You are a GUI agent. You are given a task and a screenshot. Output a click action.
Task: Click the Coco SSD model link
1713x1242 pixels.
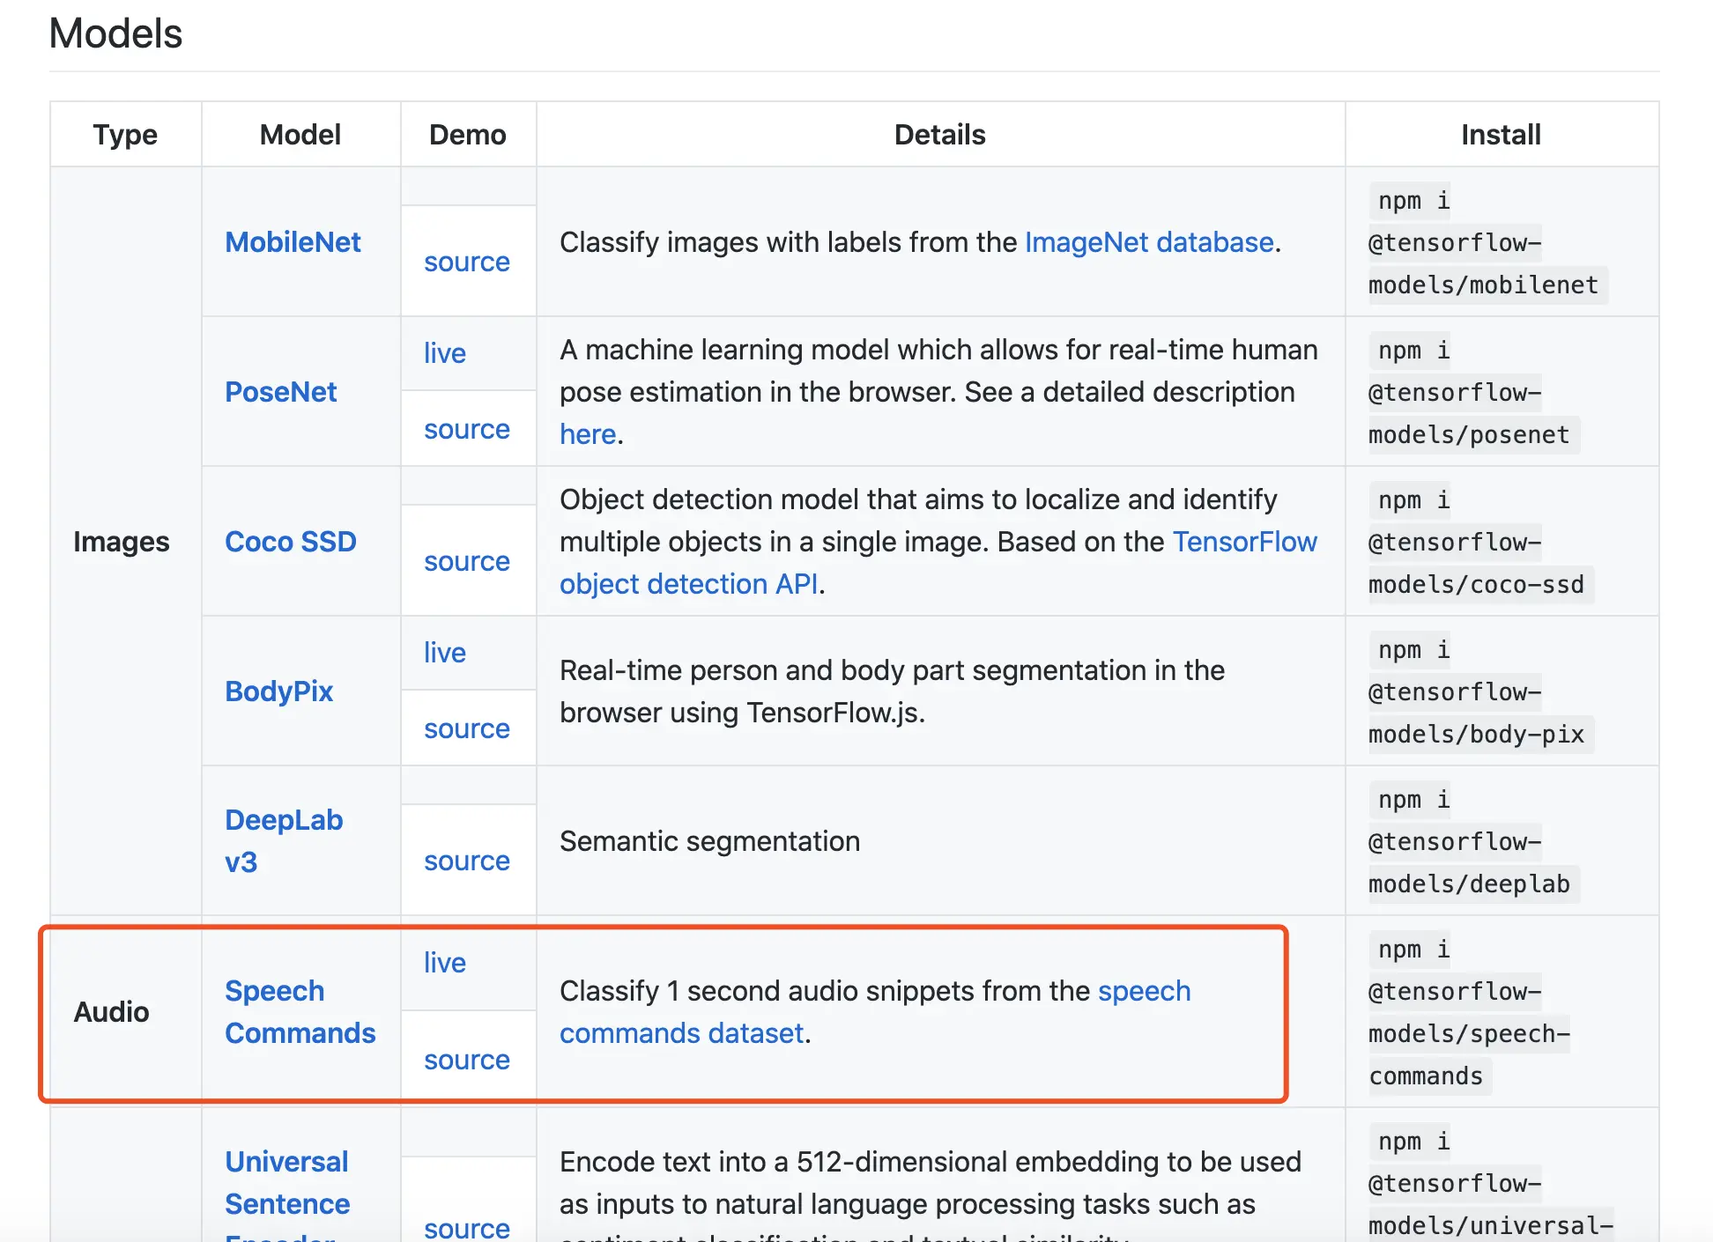point(290,542)
